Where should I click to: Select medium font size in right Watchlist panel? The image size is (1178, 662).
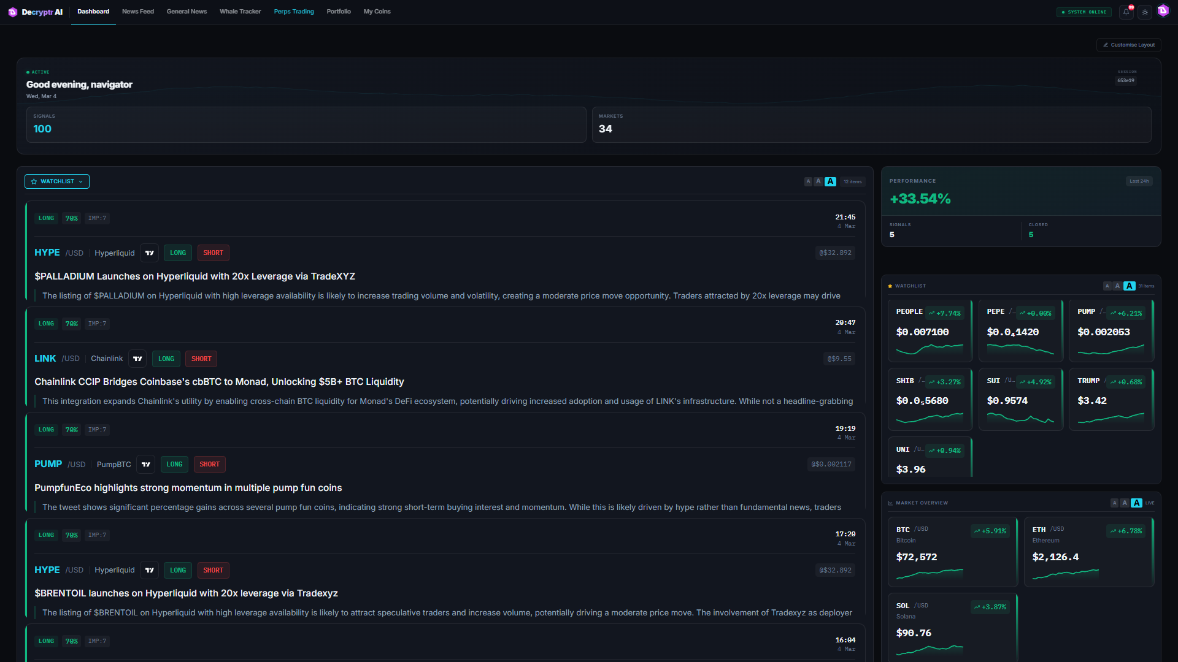(x=1118, y=286)
